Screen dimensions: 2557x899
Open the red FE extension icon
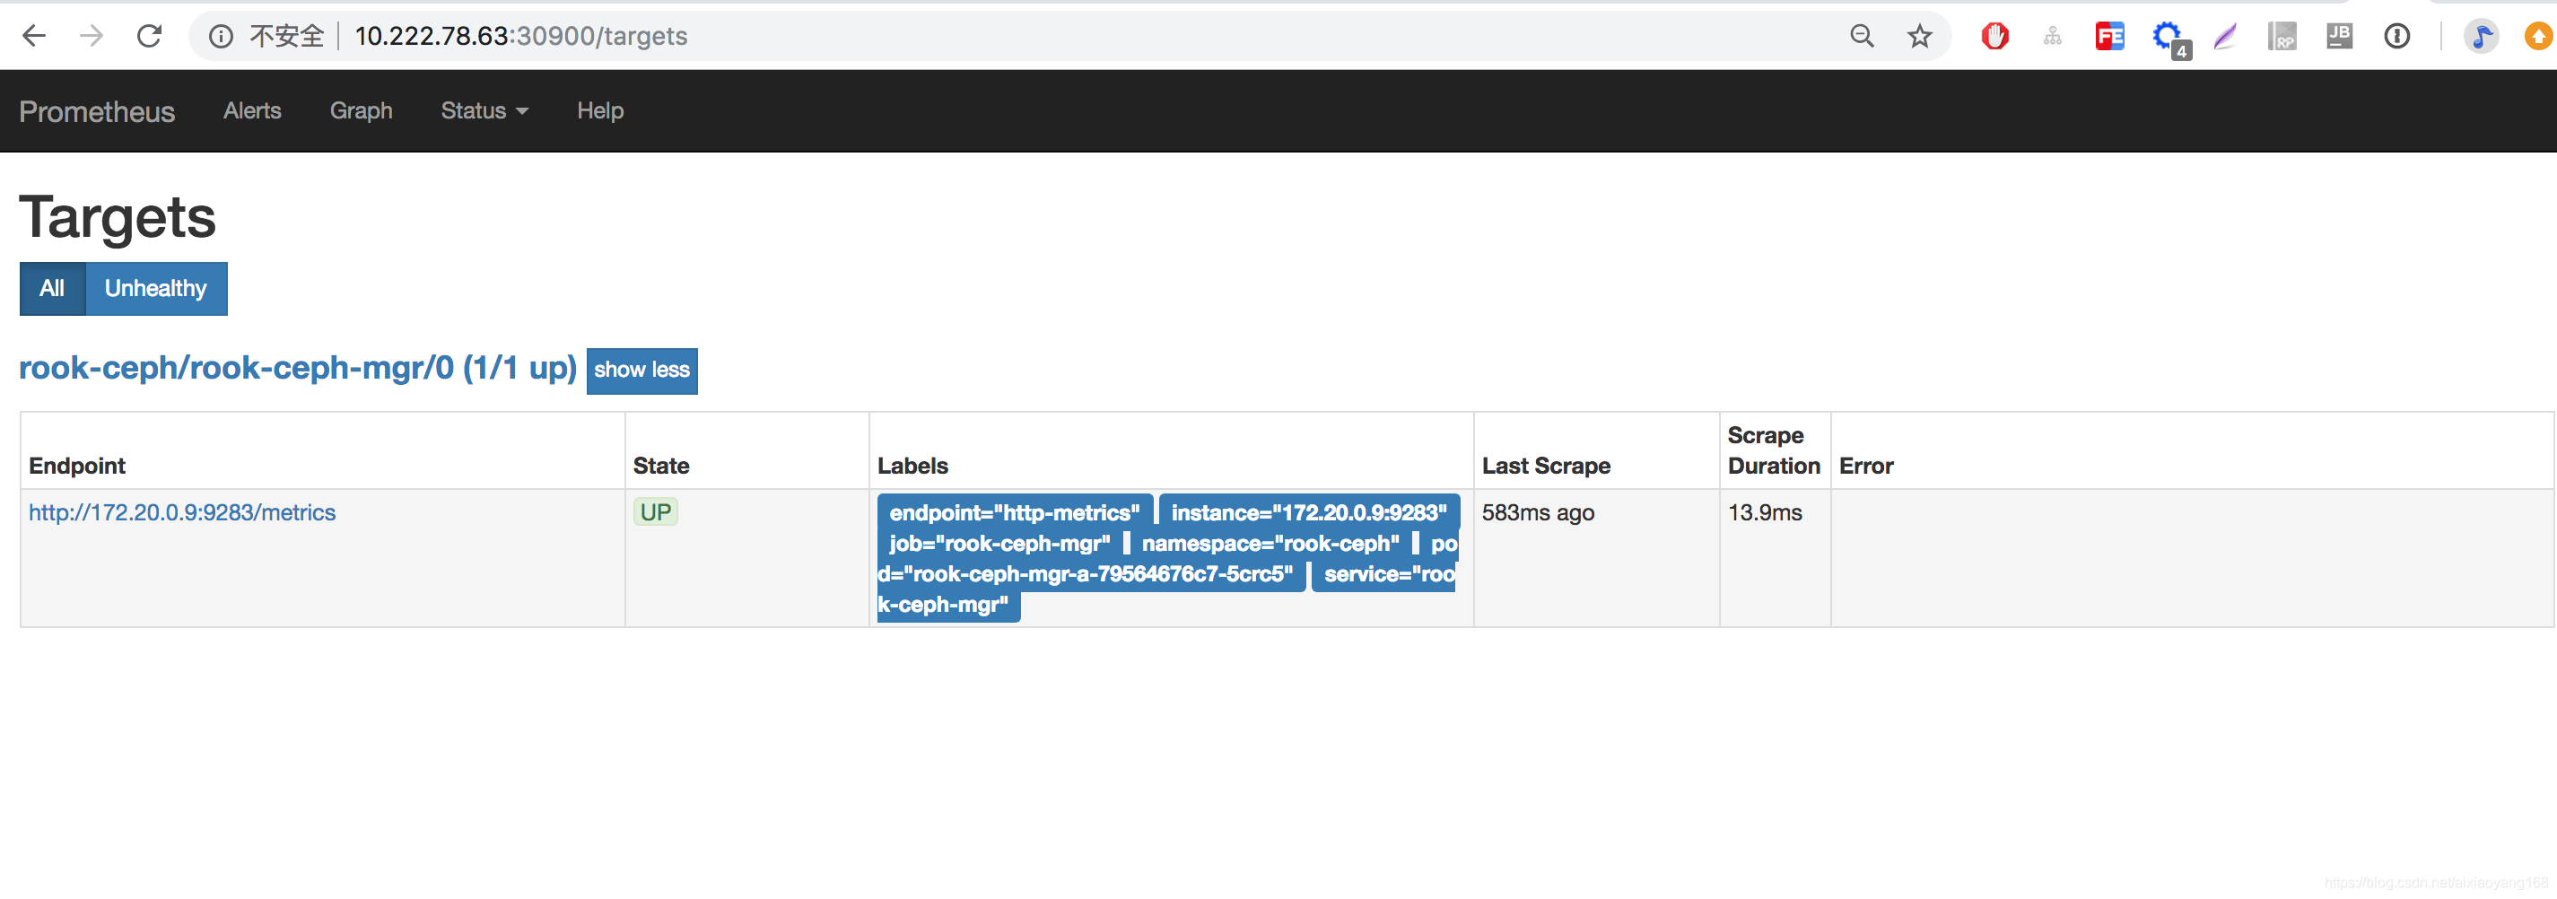point(2109,37)
